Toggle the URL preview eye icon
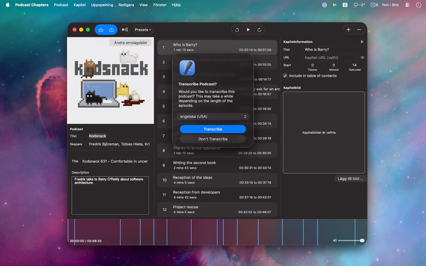 (362, 57)
